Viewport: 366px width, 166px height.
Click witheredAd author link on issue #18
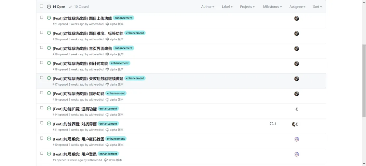tap(96, 69)
